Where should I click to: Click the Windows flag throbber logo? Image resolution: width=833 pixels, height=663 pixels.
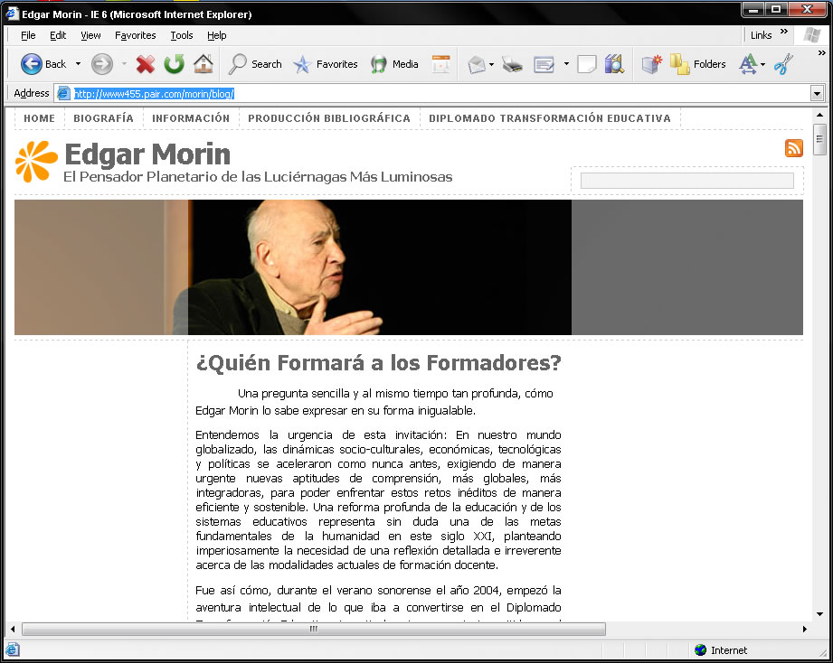tap(812, 35)
